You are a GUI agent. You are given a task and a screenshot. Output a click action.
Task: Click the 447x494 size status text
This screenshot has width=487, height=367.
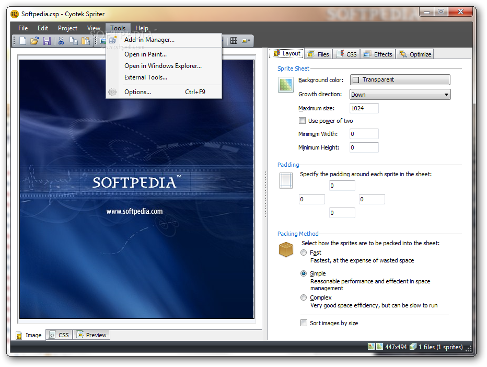pos(396,347)
